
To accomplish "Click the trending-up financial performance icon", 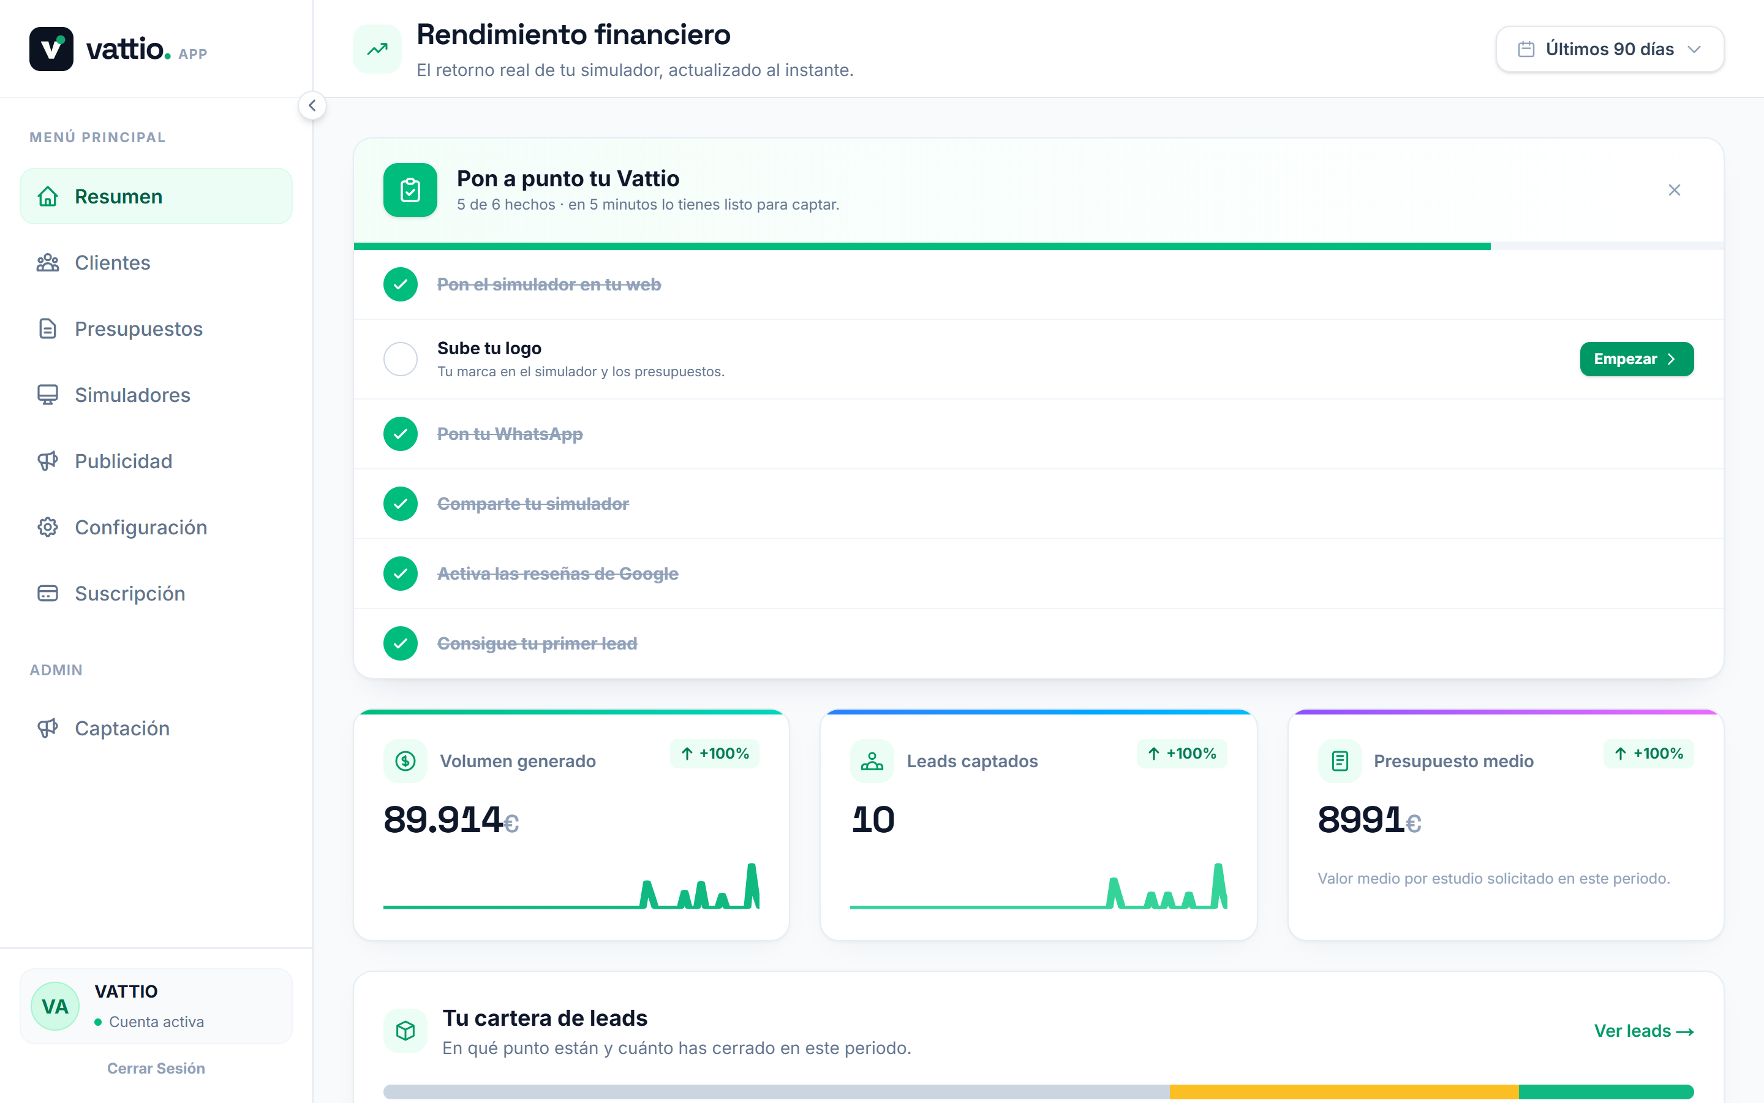I will click(x=377, y=49).
